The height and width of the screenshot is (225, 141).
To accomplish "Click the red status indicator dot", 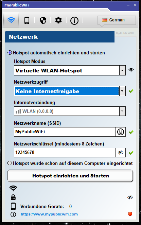I will (x=130, y=214).
